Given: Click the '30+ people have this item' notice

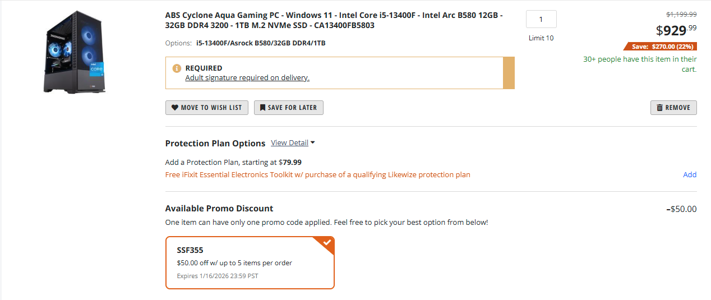Looking at the screenshot, I should coord(640,64).
